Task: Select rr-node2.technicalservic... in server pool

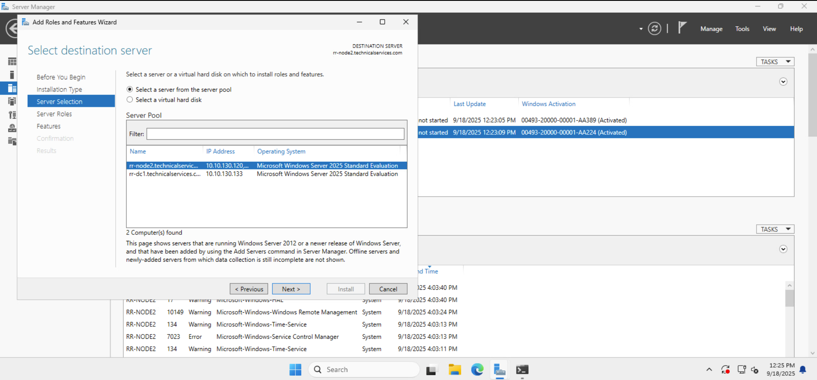Action: 267,166
